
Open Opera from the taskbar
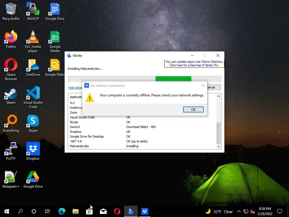tap(117, 211)
